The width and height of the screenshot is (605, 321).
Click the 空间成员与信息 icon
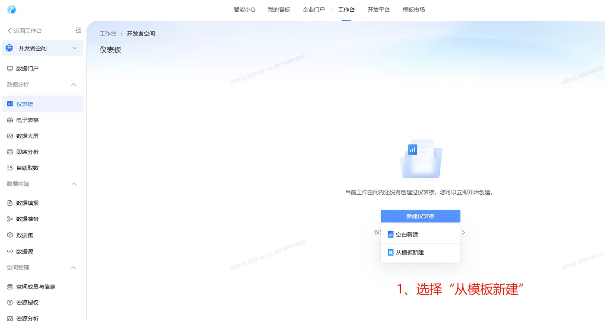coord(10,286)
